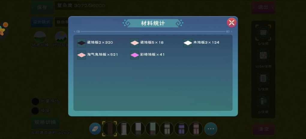This screenshot has height=139, width=306.
Task: Click the 瓷地板5 light pink tile icon
Action: 135,43
